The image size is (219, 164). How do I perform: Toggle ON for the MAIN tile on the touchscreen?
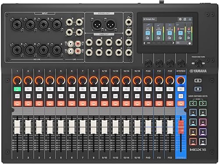pos(180,33)
